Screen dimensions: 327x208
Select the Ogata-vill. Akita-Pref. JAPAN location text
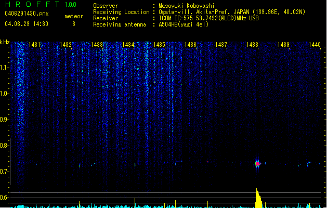(x=232, y=12)
